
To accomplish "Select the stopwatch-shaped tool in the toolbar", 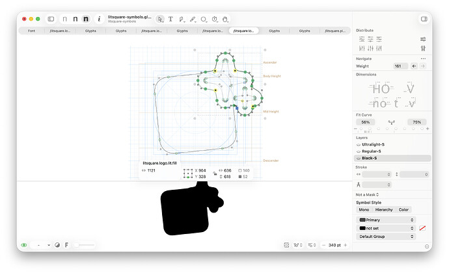I will (215, 19).
